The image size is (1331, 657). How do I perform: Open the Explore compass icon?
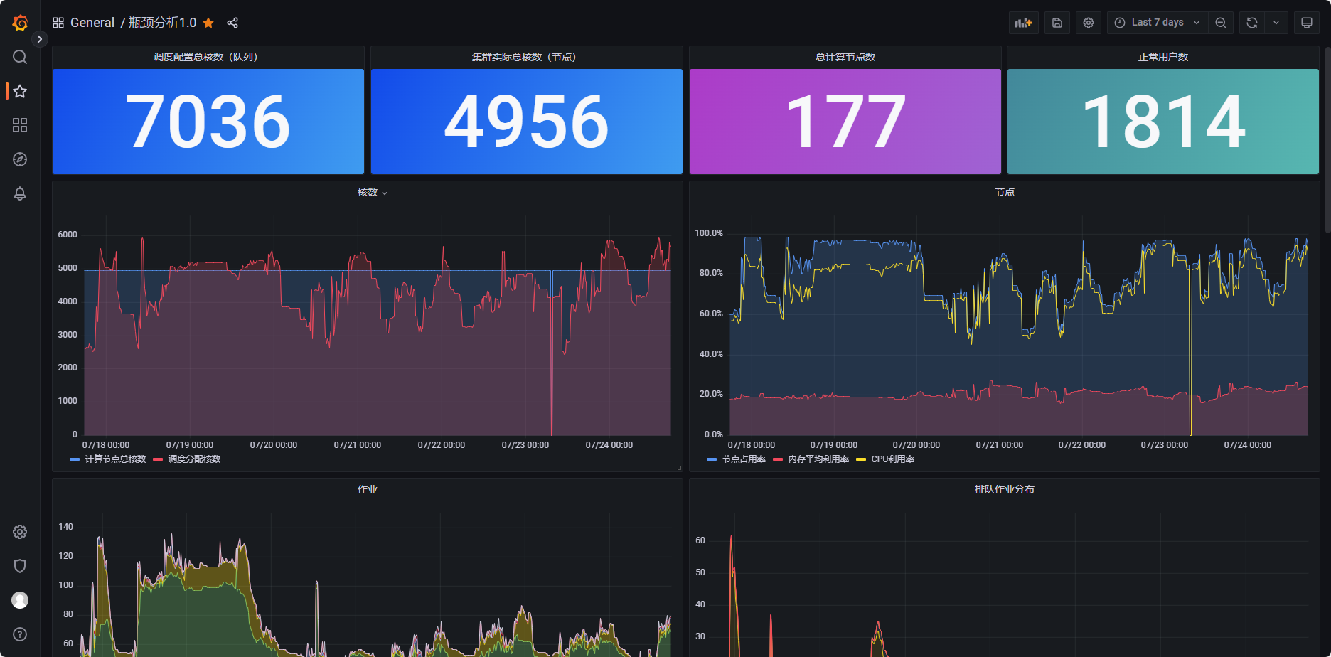(x=20, y=159)
